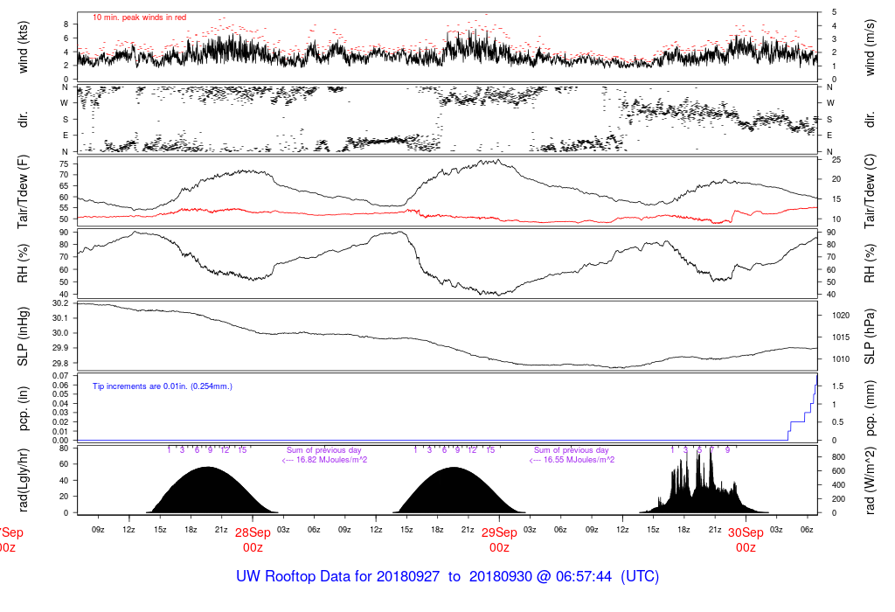
Task: Select the '28Sep 00z' date label
Action: point(253,540)
